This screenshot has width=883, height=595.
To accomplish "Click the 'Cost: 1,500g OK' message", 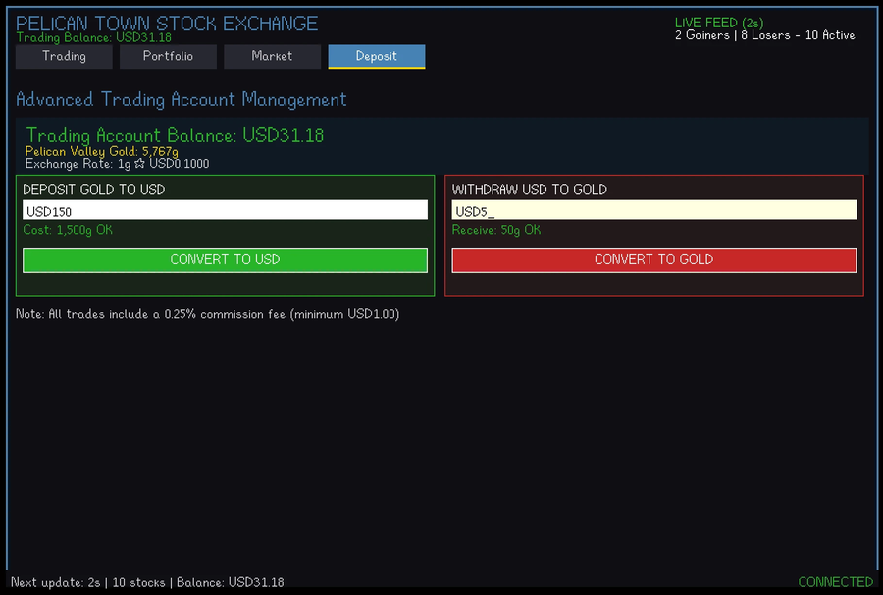I will pos(68,230).
